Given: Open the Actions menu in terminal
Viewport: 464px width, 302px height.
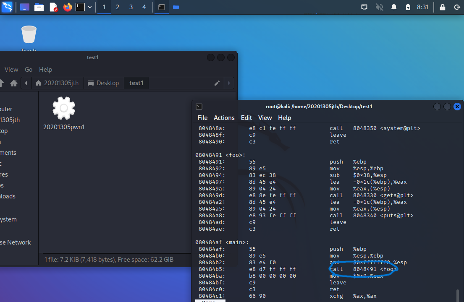Looking at the screenshot, I should (x=224, y=117).
